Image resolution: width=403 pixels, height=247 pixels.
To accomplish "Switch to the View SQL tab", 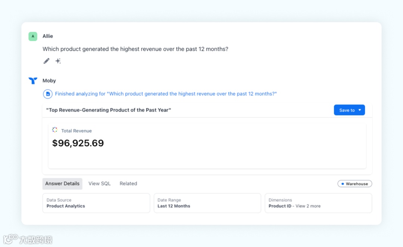I will (x=99, y=184).
